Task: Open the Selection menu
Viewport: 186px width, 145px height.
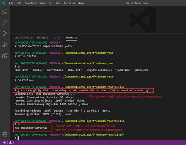Action: [30, 3]
